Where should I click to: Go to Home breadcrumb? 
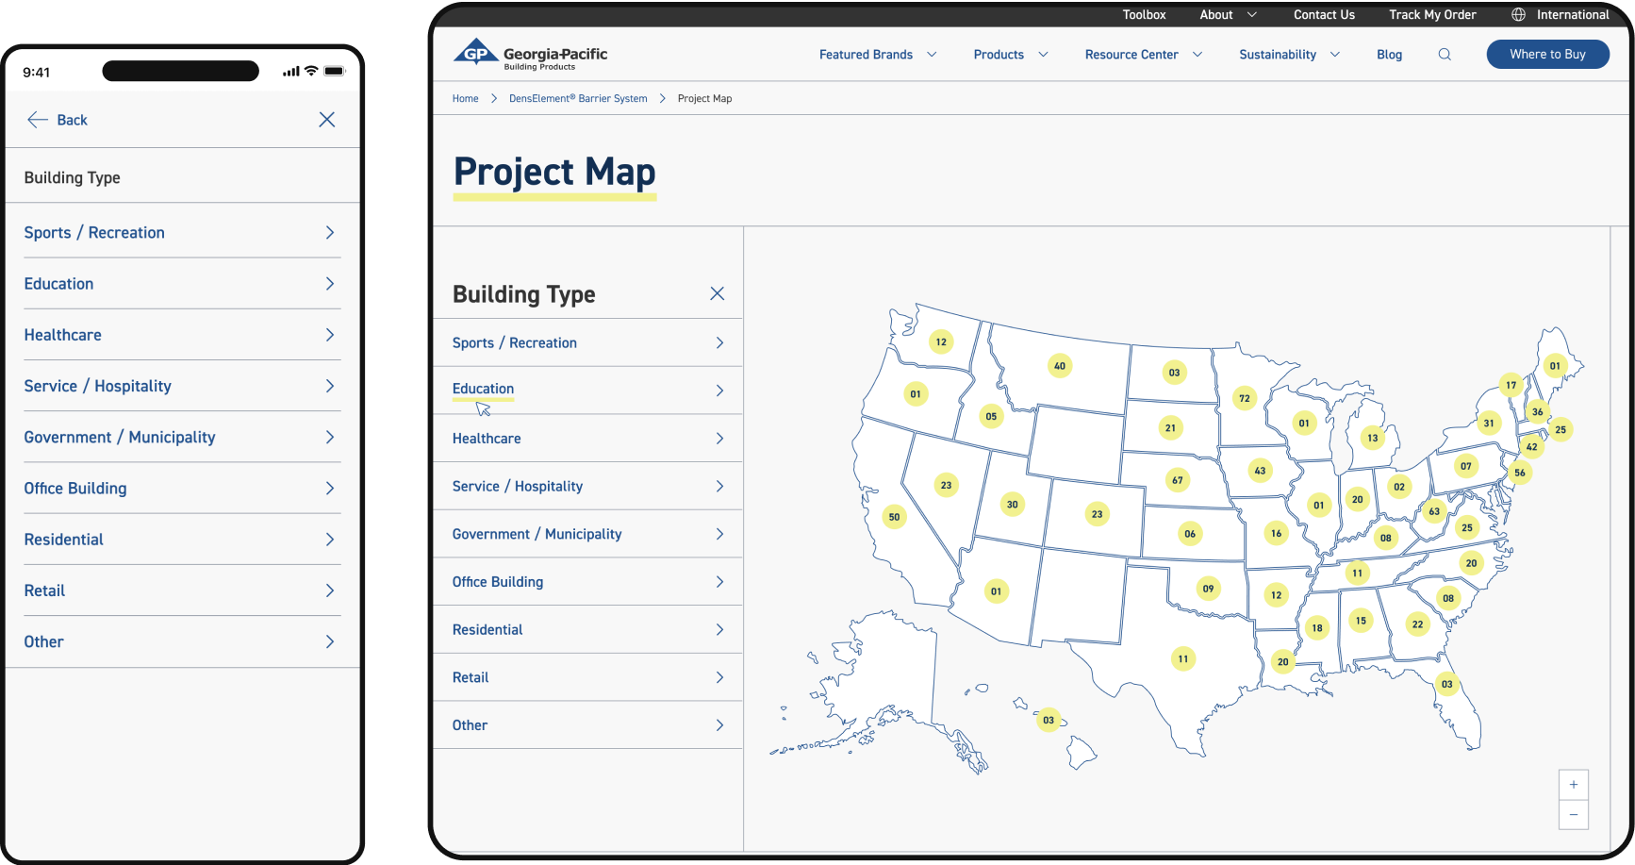coord(465,98)
